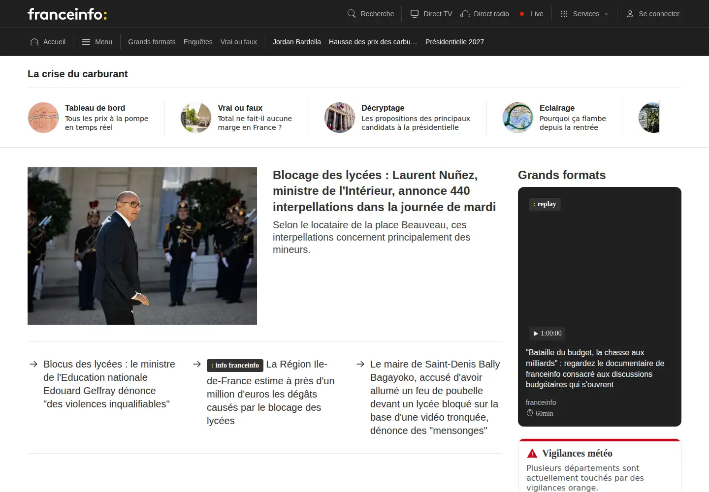Open the Jordan Bardella topic link

coord(297,42)
